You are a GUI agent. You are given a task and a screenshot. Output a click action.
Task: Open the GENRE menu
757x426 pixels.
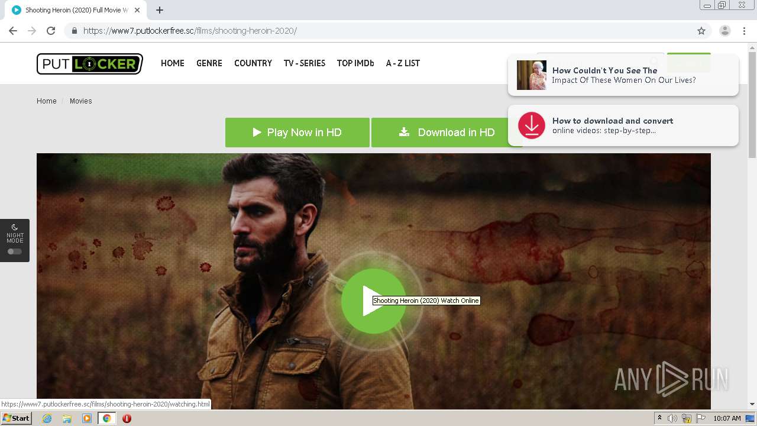click(209, 63)
